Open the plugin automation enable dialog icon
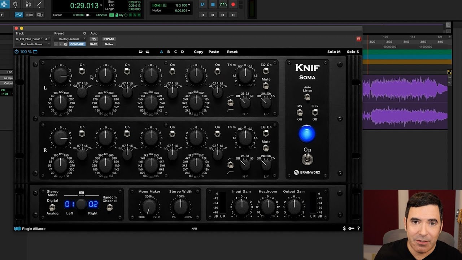The height and width of the screenshot is (260, 462). (94, 39)
